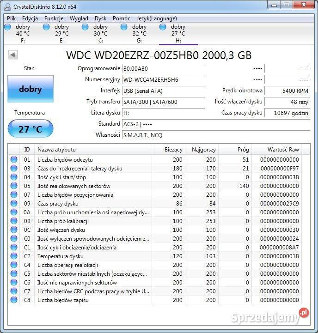The height and width of the screenshot is (333, 318).
Task: Click status orb for attribute 04
Action: tap(14, 177)
